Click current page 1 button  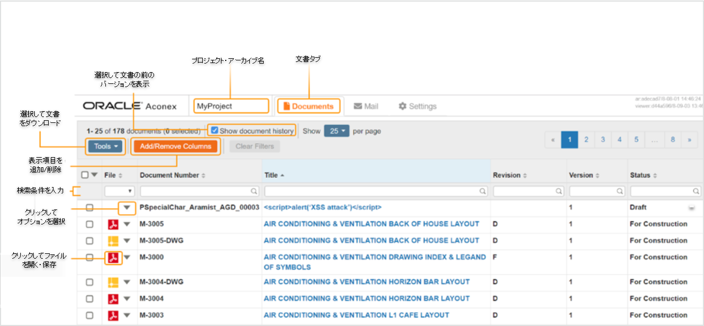click(x=570, y=139)
